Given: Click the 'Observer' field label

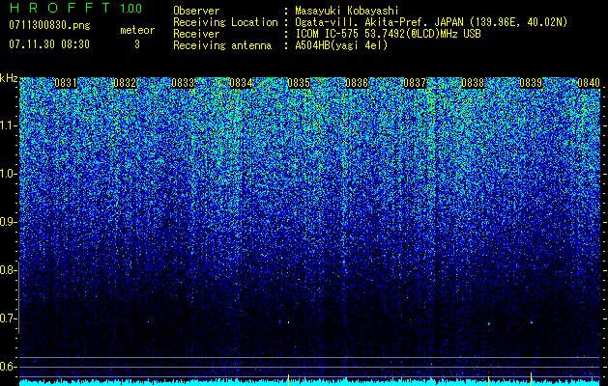Looking at the screenshot, I should [196, 11].
